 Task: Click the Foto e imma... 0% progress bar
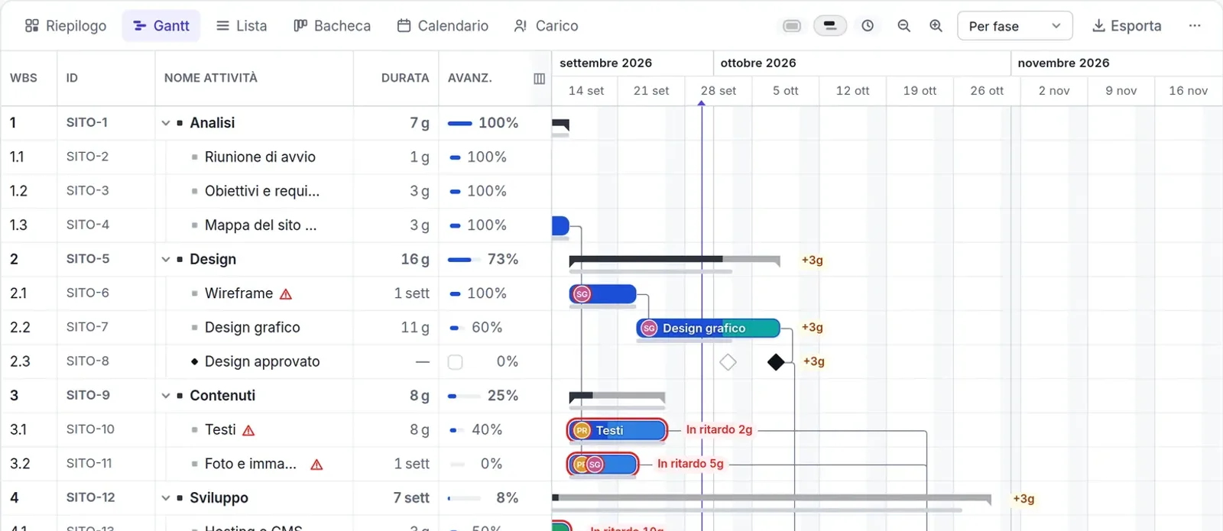point(457,465)
